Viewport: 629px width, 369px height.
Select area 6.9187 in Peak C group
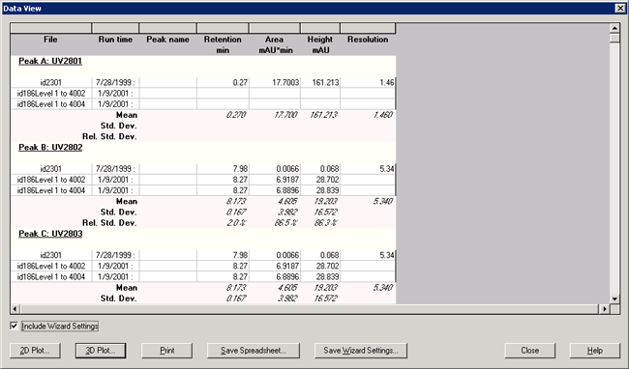[x=275, y=267]
